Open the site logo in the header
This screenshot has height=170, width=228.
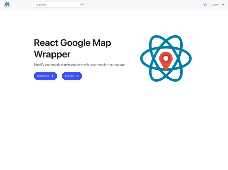click(7, 5)
